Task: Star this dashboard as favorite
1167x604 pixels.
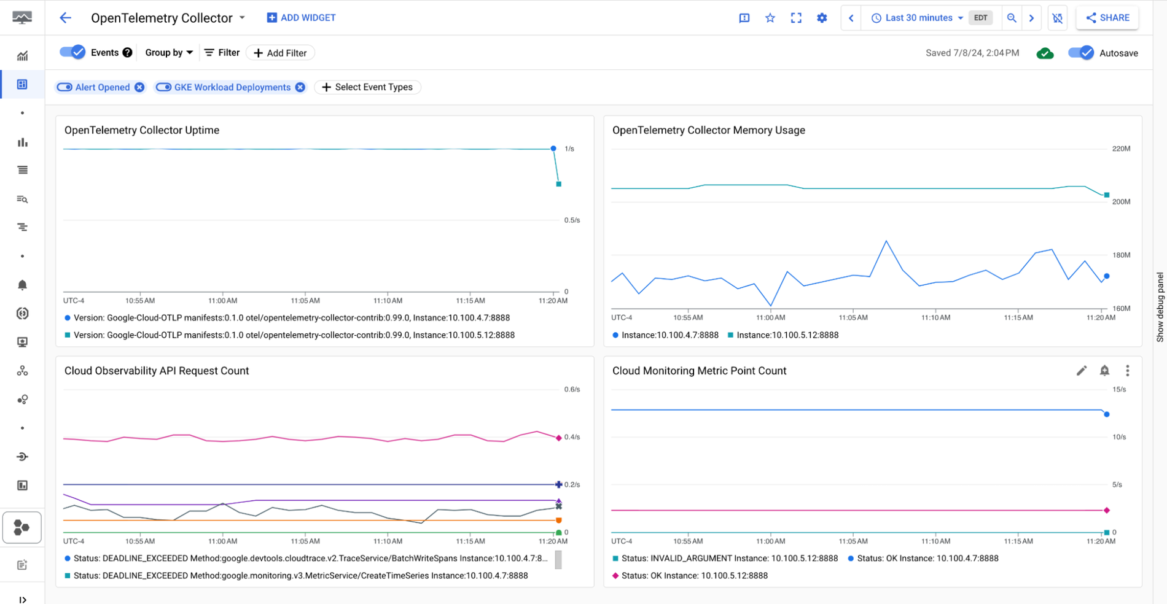Action: (x=770, y=18)
